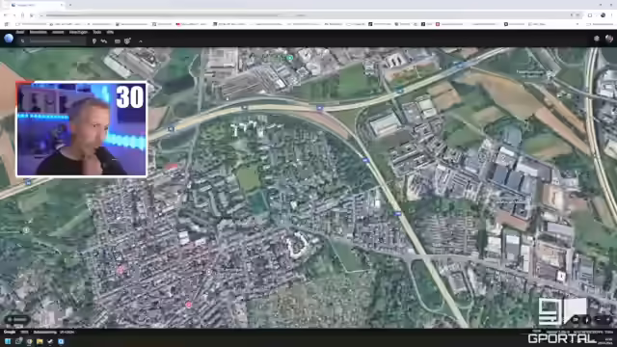Screen dimensions: 617x347
Task: Click the zoom in plus button
Action: point(608,319)
